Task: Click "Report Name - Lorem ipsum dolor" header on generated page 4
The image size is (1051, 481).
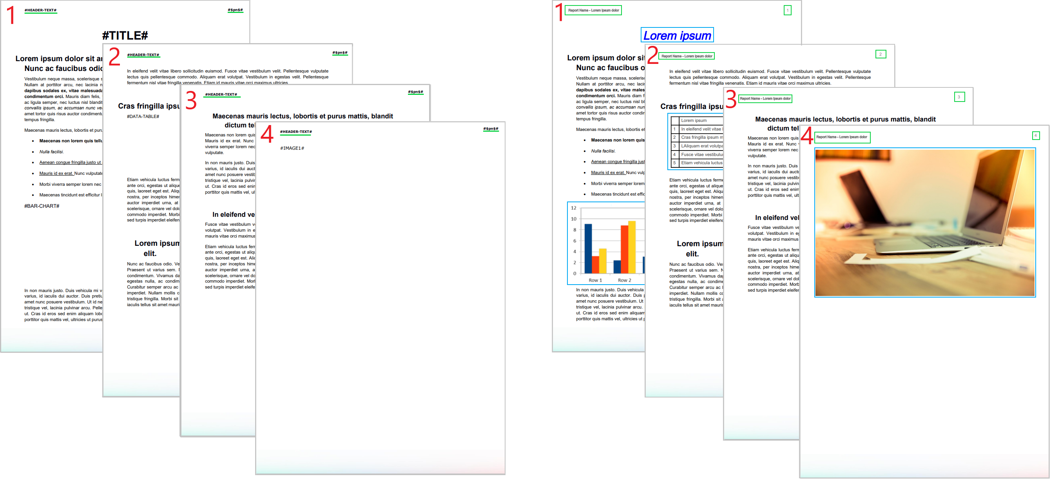Action: click(842, 138)
